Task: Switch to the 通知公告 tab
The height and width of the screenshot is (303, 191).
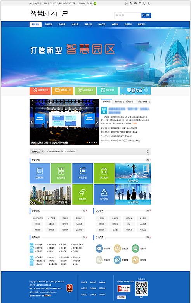Action: pos(118,102)
